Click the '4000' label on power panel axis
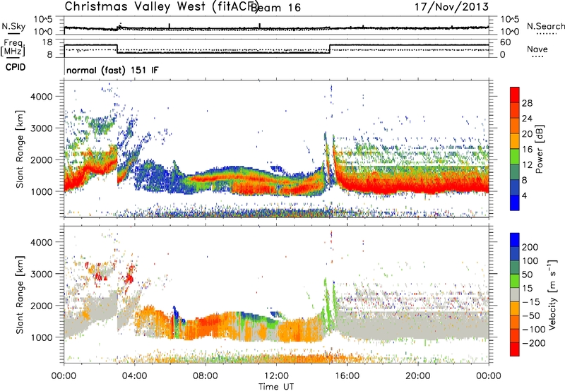The image size is (565, 391). (42, 97)
